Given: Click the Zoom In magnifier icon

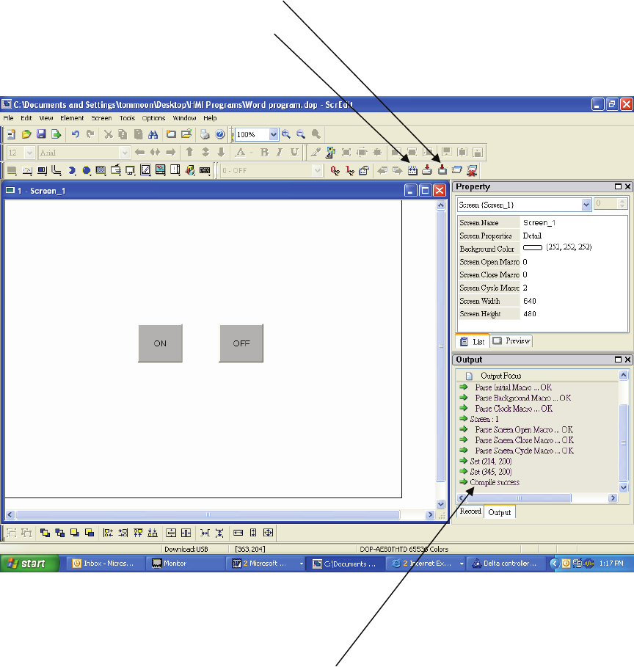Looking at the screenshot, I should pyautogui.click(x=286, y=134).
